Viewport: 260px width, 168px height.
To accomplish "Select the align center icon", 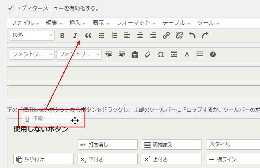I will (x=140, y=35).
